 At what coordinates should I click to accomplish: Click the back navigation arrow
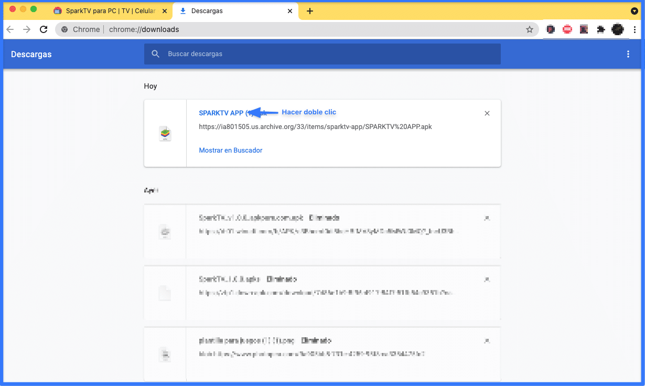click(x=10, y=29)
